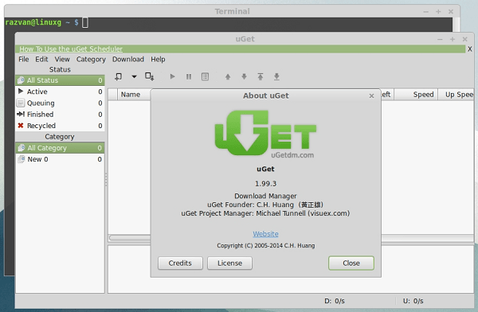Click the batch download toolbar icon

(150, 76)
